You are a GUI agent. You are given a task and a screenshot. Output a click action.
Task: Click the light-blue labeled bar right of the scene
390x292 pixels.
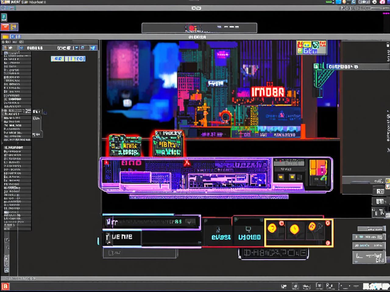(x=358, y=66)
